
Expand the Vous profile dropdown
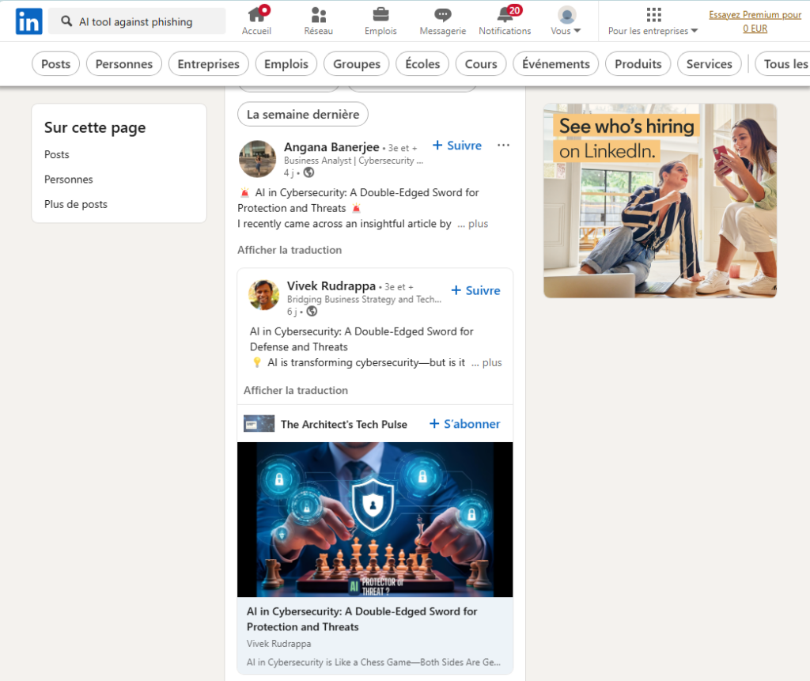pyautogui.click(x=566, y=21)
